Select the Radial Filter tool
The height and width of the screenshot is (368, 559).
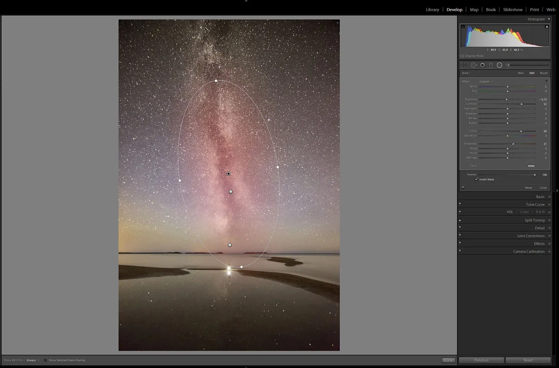click(500, 65)
